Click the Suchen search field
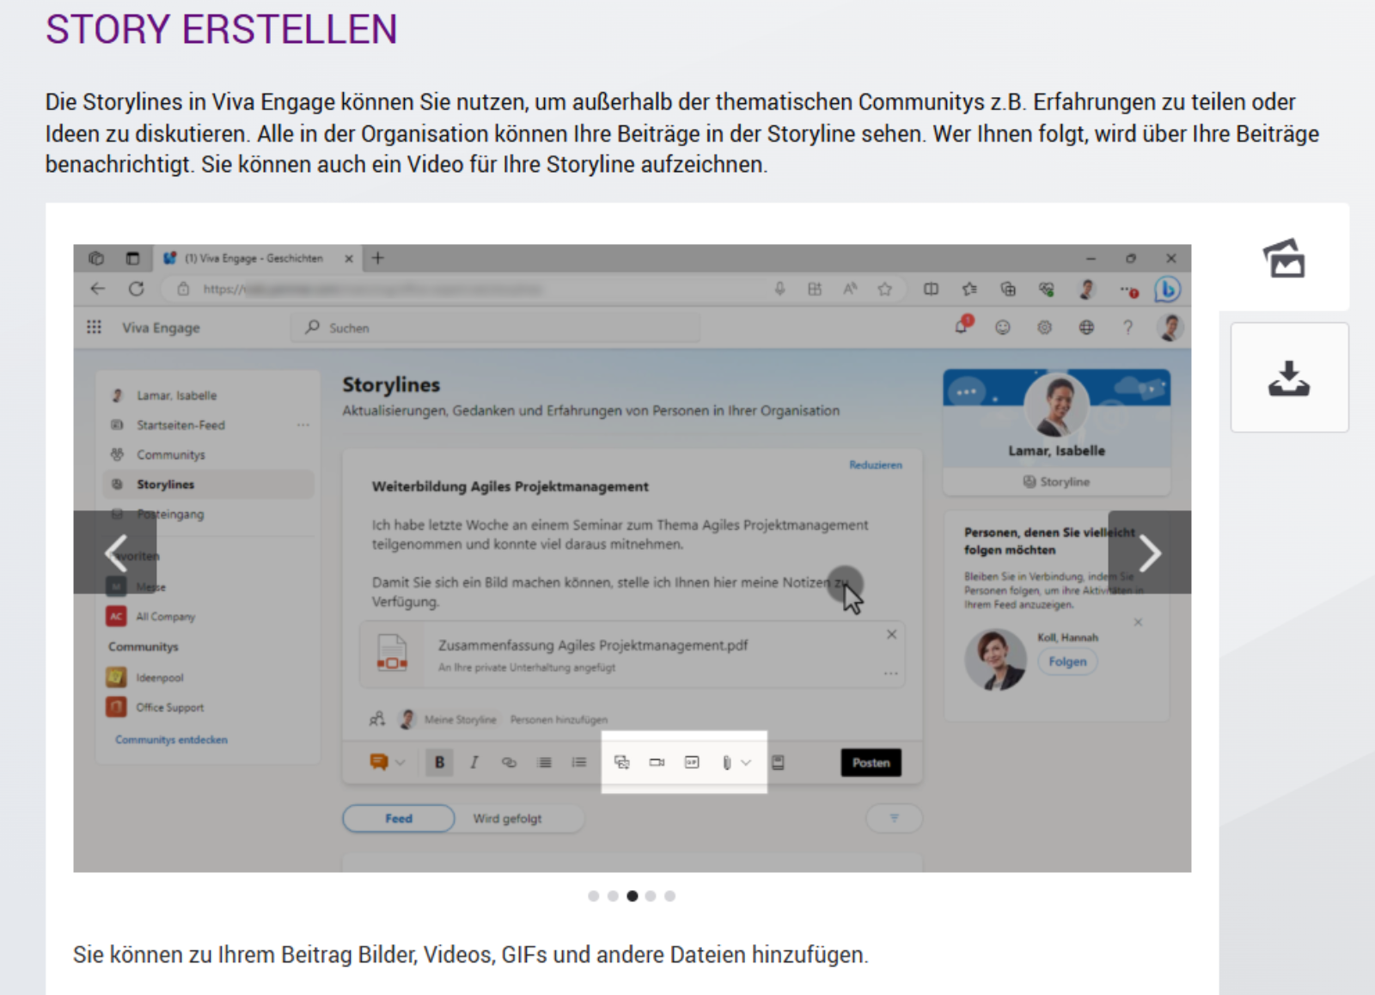 (x=498, y=327)
